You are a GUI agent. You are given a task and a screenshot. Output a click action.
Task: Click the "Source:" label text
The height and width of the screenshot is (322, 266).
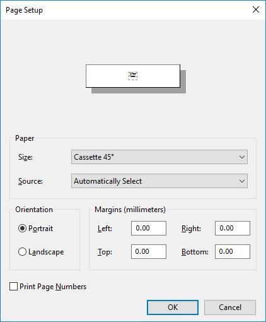click(30, 181)
